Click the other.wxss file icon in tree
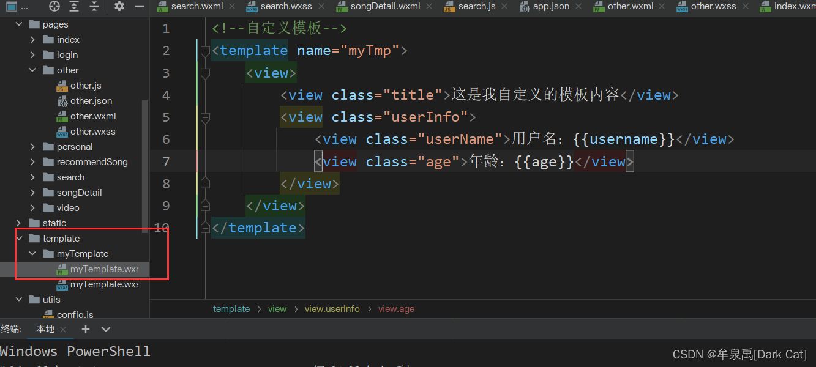 point(62,132)
